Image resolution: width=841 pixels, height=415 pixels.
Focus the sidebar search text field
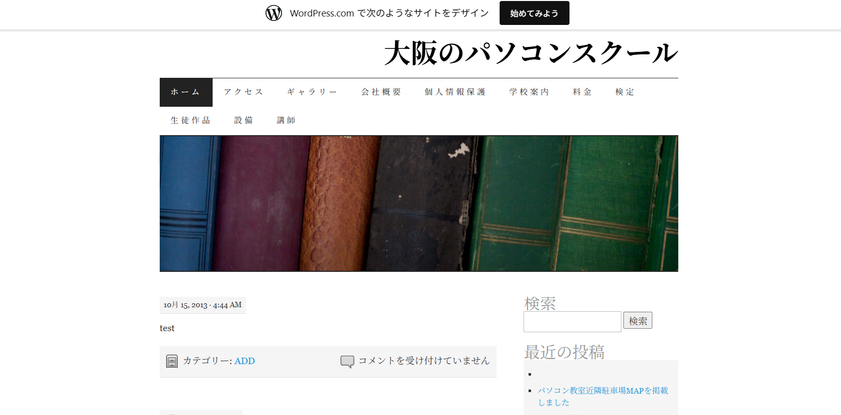point(572,322)
